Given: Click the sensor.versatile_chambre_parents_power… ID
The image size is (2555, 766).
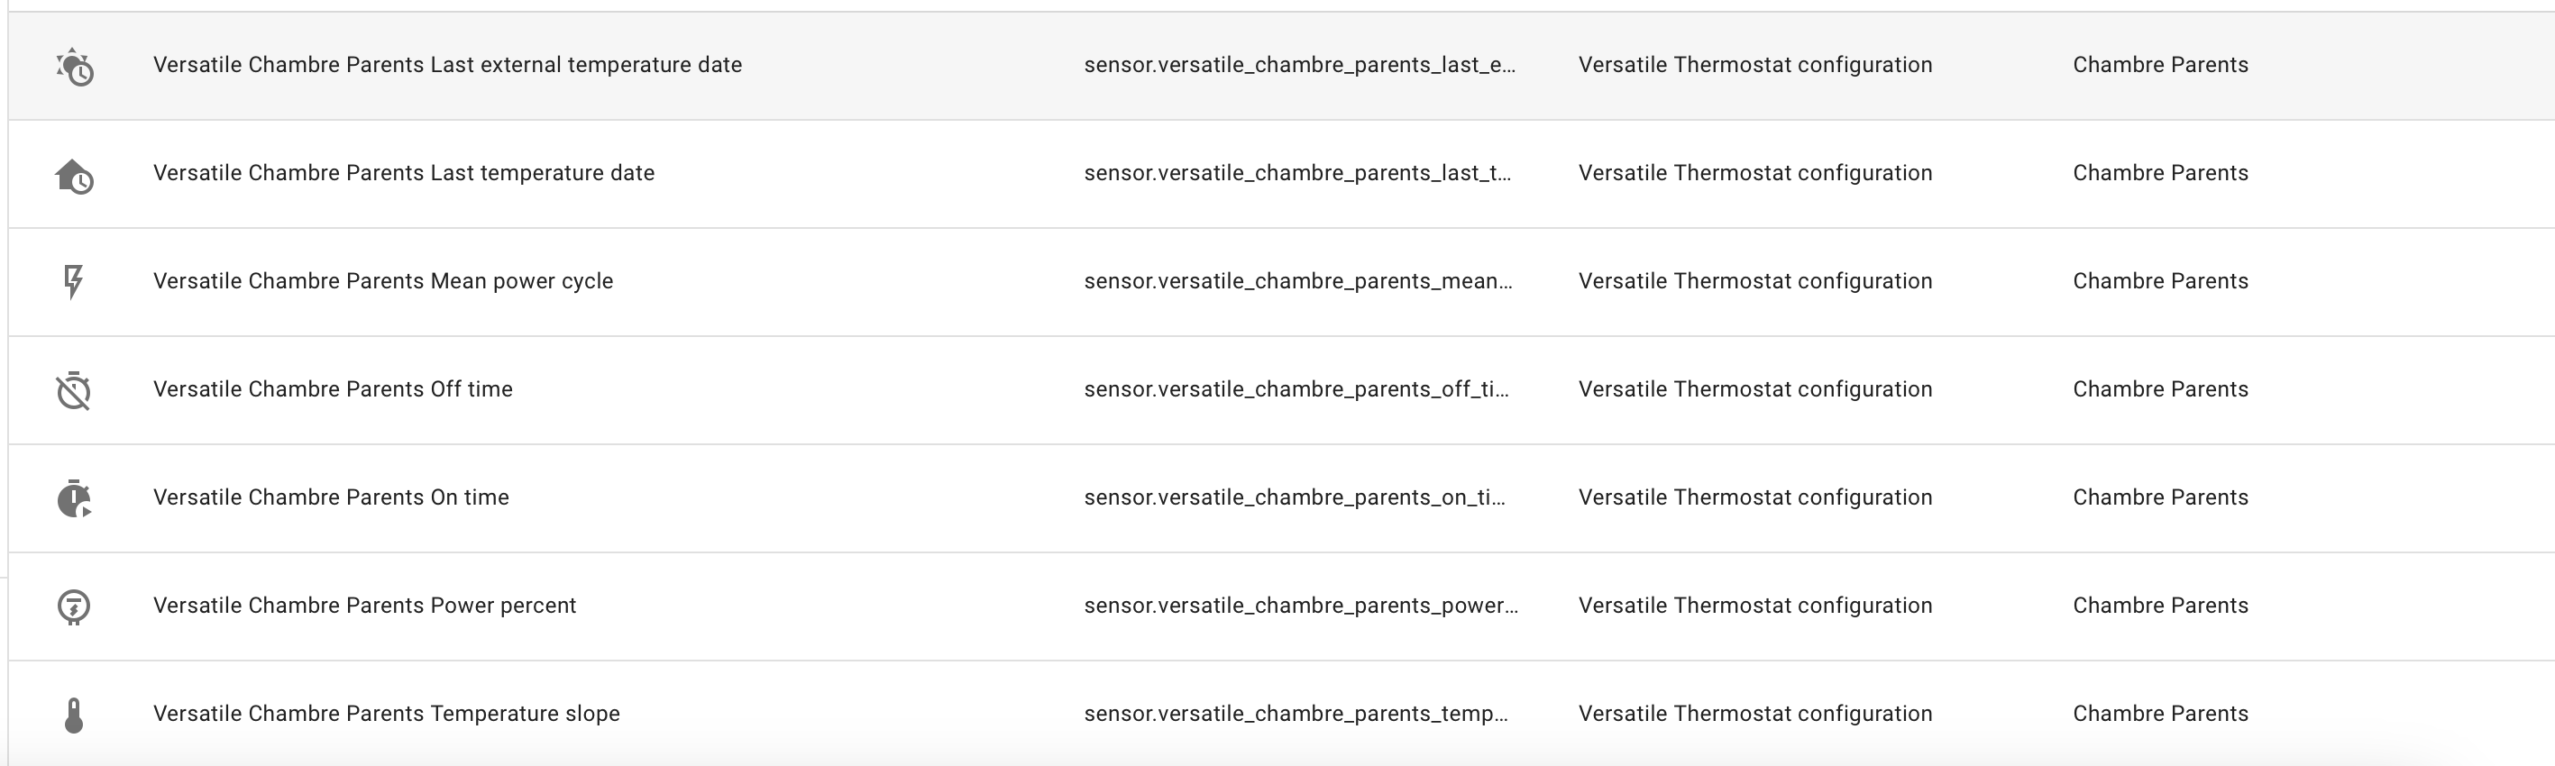Looking at the screenshot, I should (x=1300, y=606).
